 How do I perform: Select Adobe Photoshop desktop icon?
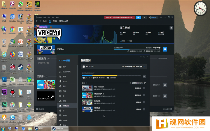(4, 82)
